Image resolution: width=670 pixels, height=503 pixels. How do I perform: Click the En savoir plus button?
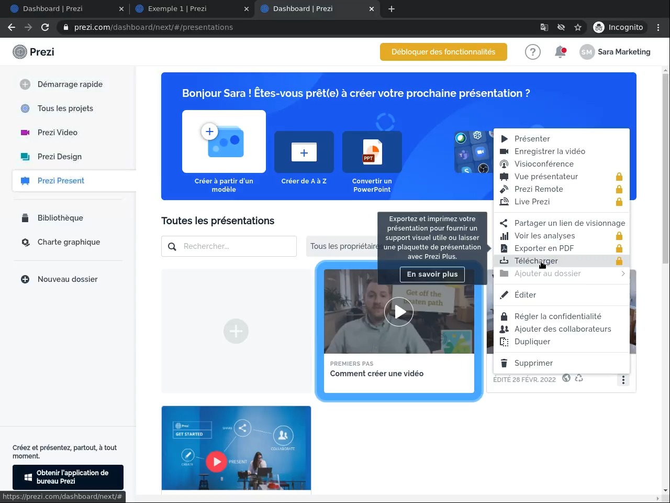[x=432, y=274]
